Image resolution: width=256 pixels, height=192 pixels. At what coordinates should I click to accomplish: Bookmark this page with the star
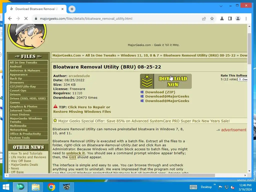(x=212, y=18)
